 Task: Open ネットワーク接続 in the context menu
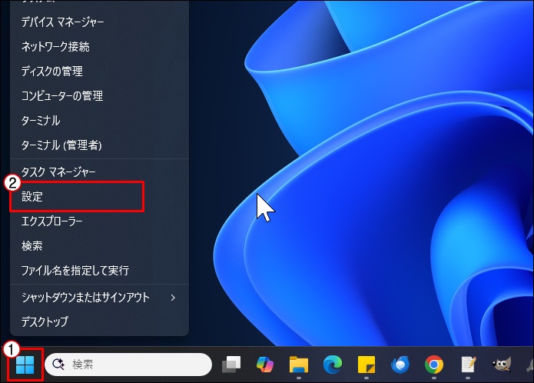coord(99,47)
